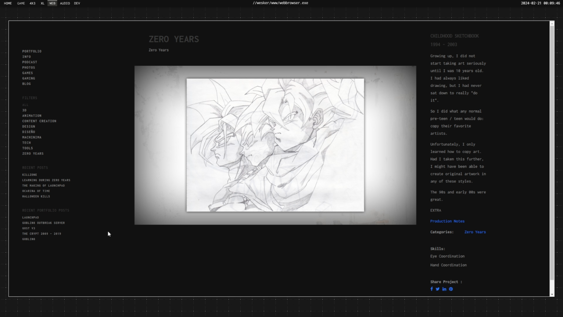Viewport: 563px width, 317px height.
Task: Click the RECENT PORTFOLIO POSTS header
Action: [45, 211]
